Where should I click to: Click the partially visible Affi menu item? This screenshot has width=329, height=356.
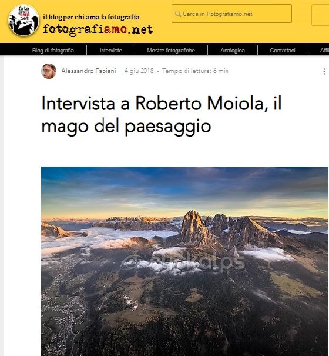[324, 50]
